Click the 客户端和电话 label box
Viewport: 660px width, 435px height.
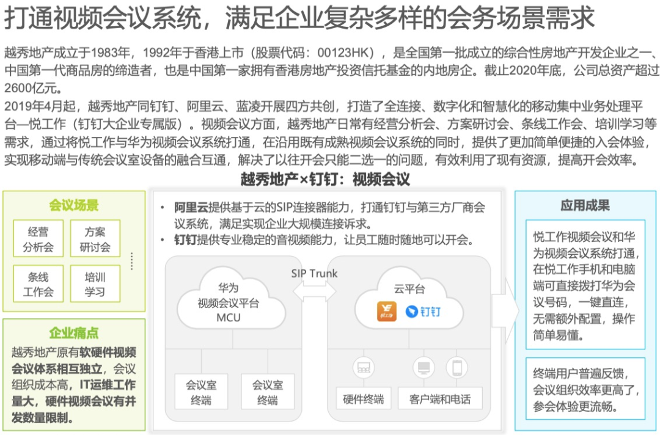tap(440, 399)
